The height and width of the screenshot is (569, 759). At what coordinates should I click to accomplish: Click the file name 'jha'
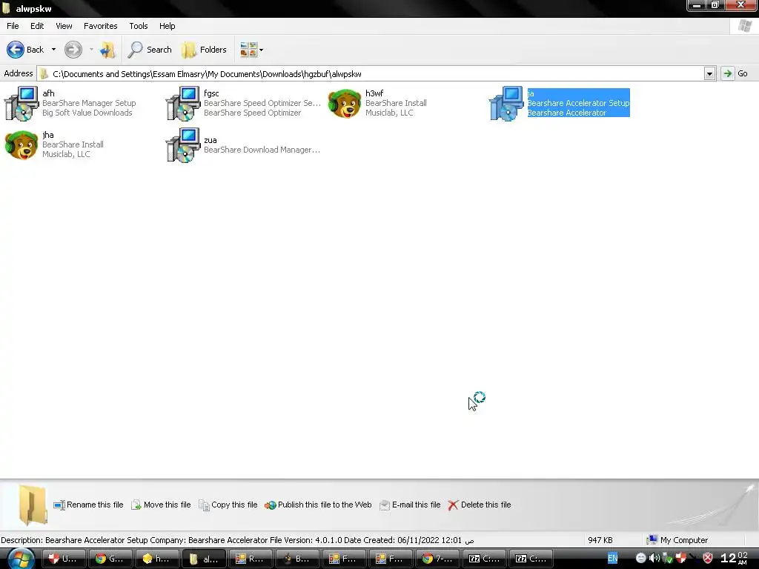(x=48, y=135)
